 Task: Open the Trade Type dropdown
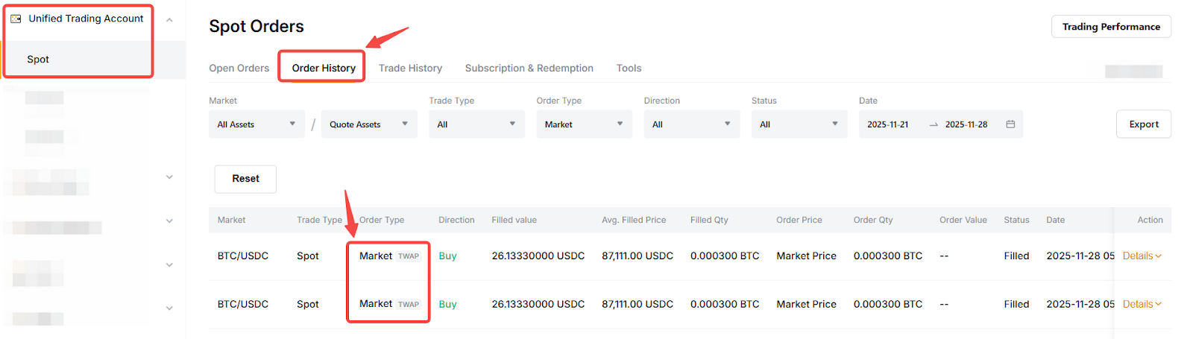point(476,124)
